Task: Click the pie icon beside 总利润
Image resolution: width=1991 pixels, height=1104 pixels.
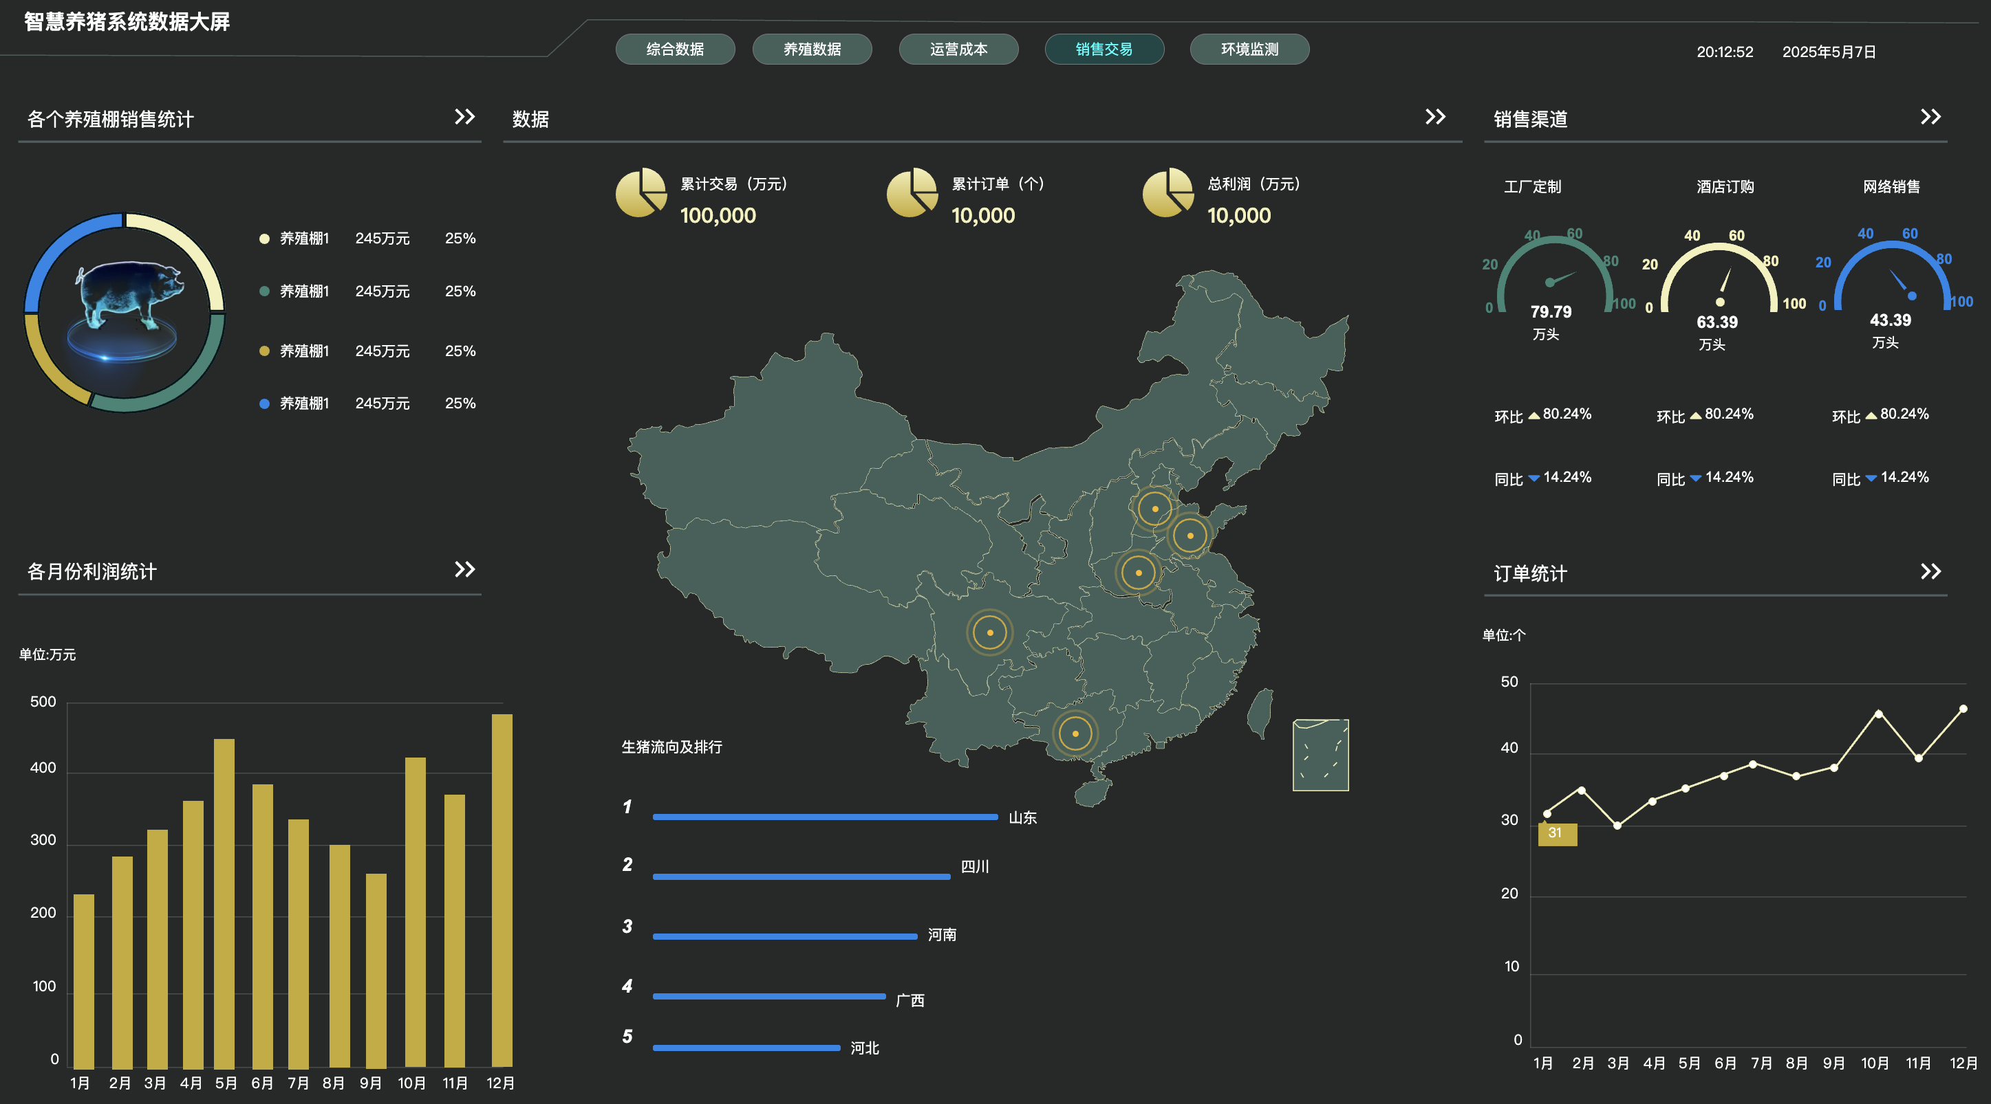Action: coord(1168,193)
